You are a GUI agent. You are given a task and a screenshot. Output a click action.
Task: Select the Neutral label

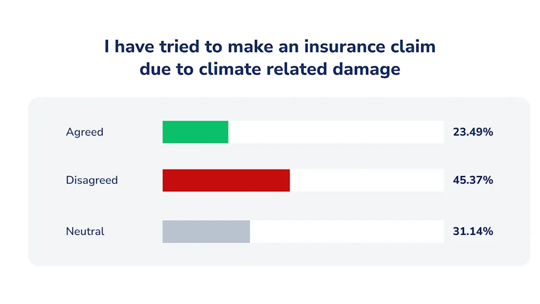85,231
